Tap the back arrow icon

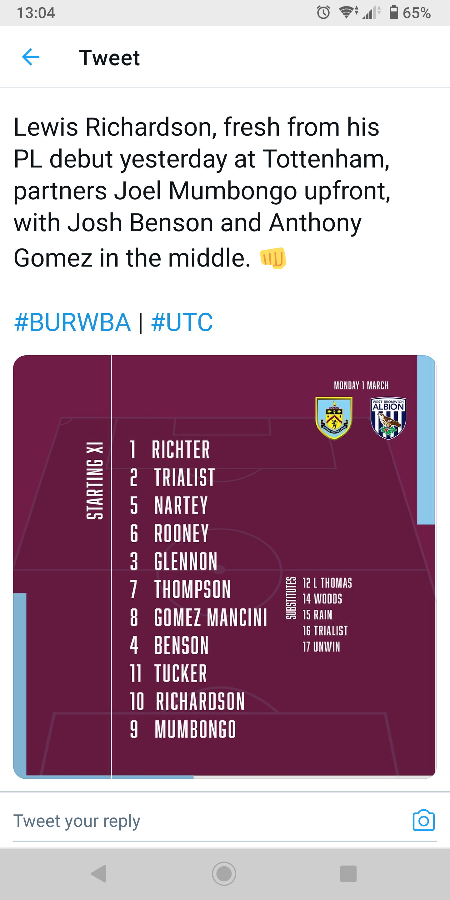pyautogui.click(x=31, y=57)
